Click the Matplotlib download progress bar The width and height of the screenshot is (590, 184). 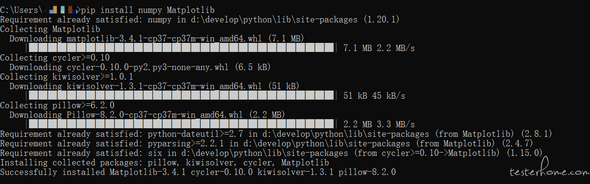pos(183,48)
